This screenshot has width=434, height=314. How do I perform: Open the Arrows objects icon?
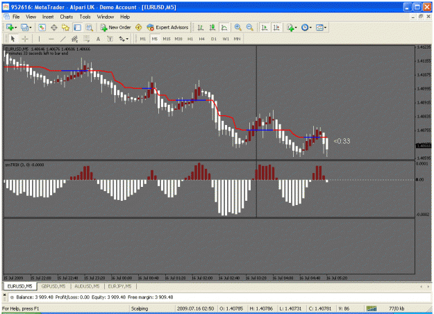click(x=122, y=39)
